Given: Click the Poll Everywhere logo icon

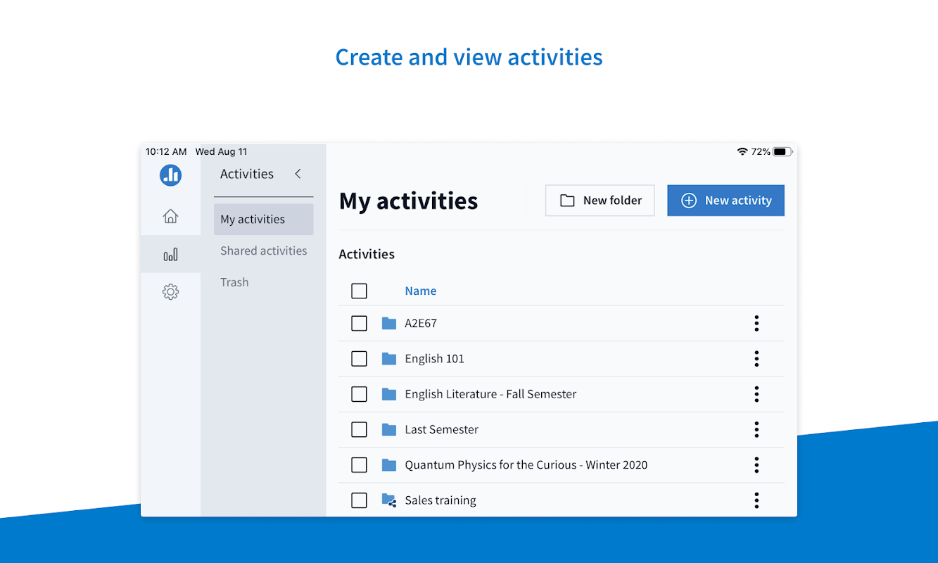Looking at the screenshot, I should pos(170,175).
